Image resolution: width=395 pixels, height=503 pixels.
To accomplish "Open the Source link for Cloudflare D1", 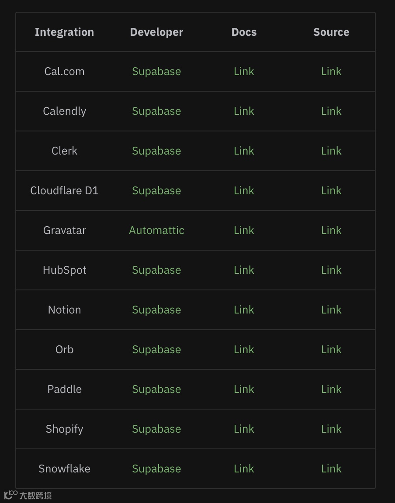I will point(331,191).
